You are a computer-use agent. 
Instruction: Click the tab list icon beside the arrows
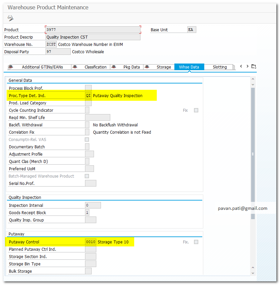[254, 66]
